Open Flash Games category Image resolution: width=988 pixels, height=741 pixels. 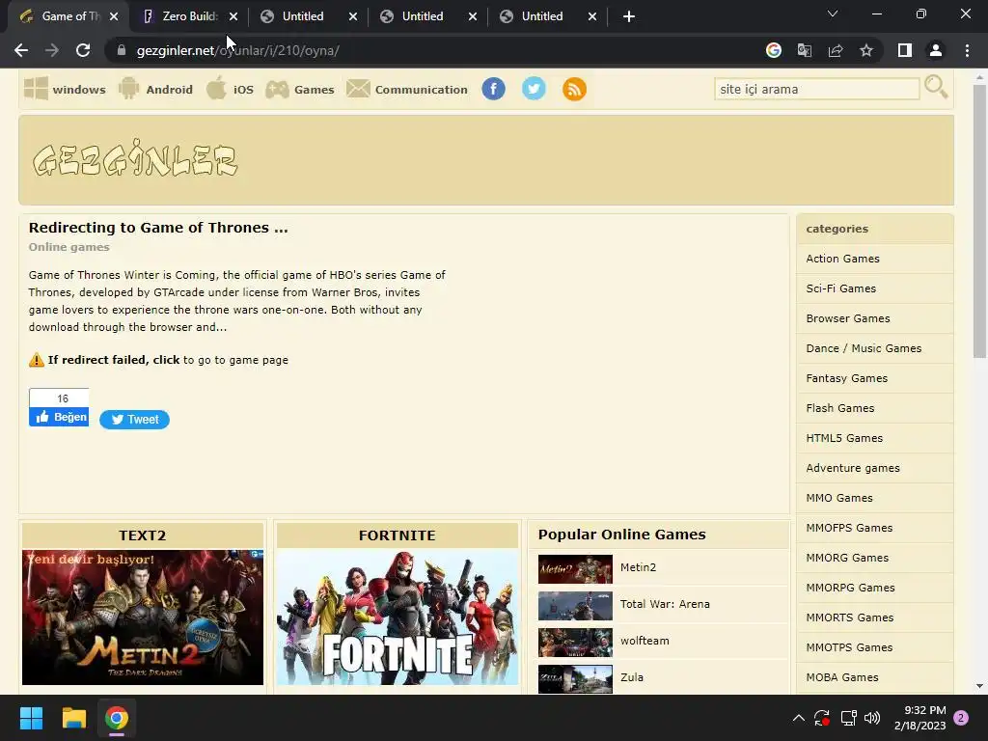point(840,408)
